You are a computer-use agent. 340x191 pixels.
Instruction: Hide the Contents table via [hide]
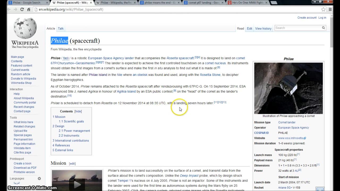pos(78,111)
